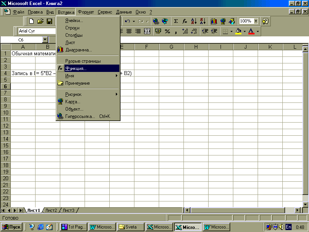The width and height of the screenshot is (309, 232).
Task: Click the Пуск Start button
Action: tap(12, 227)
